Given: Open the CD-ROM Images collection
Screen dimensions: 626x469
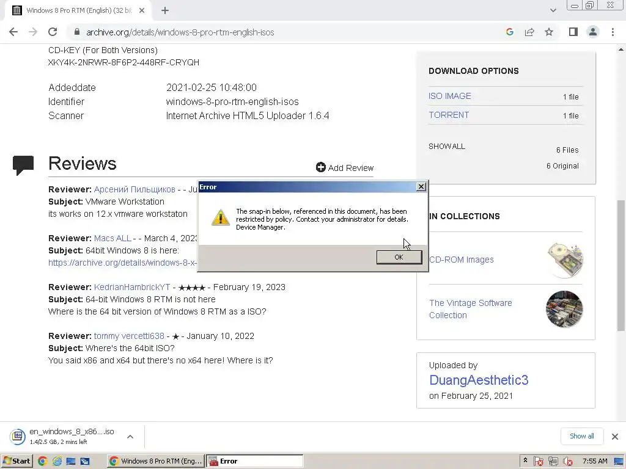Looking at the screenshot, I should (462, 260).
